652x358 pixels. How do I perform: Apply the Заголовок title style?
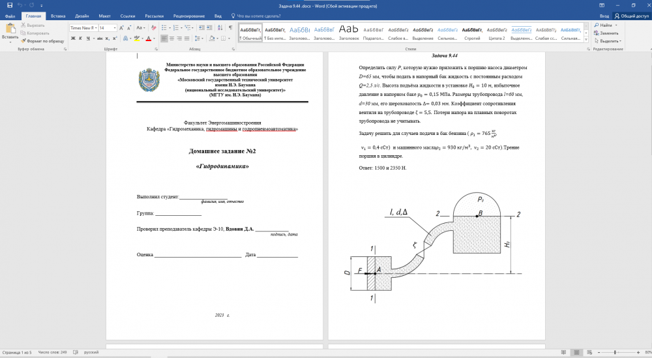pyautogui.click(x=348, y=33)
